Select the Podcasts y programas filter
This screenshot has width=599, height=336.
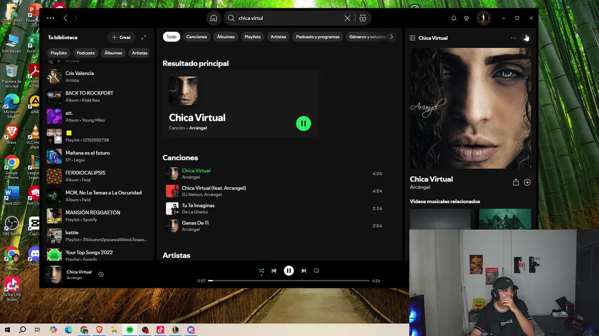click(318, 37)
